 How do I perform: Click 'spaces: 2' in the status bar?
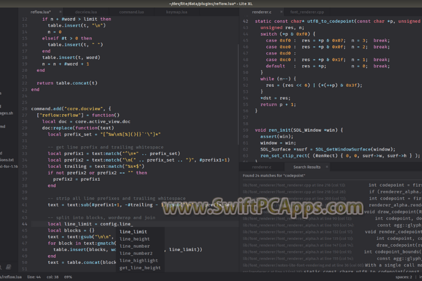(403, 277)
